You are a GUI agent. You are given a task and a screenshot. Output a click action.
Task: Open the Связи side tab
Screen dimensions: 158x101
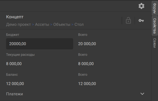pos(155,43)
